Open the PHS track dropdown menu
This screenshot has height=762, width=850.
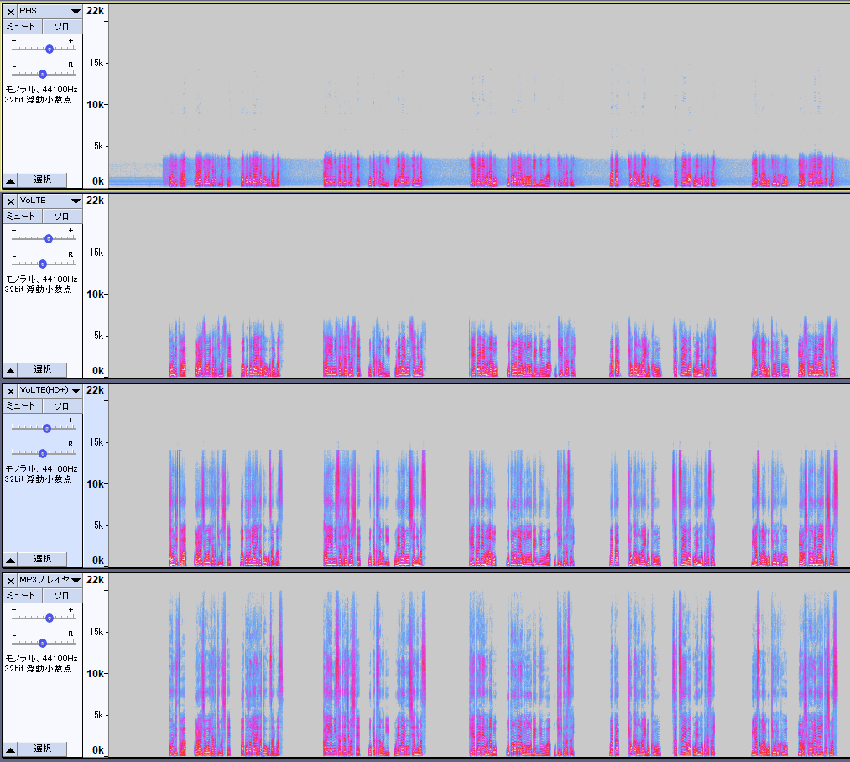point(76,12)
